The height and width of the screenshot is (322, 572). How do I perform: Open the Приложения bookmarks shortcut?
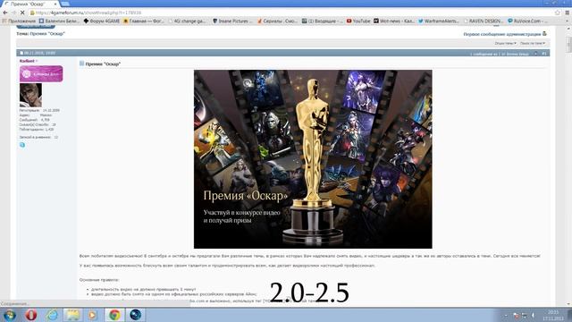[x=19, y=21]
